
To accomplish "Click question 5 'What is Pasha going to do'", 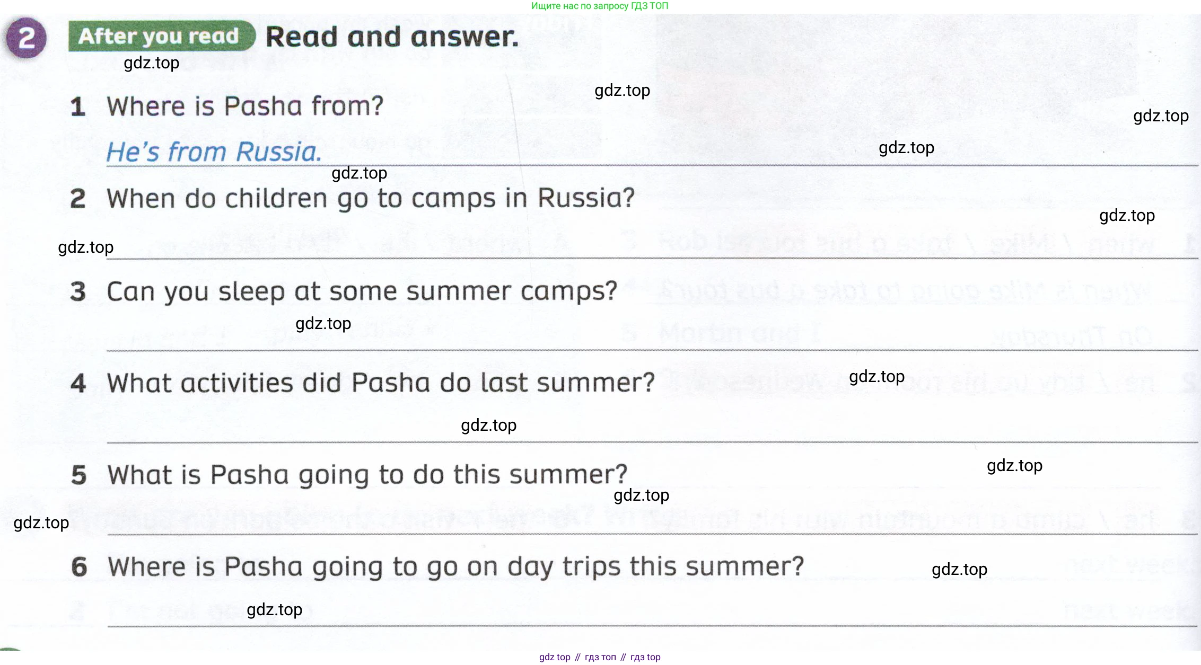I will click(367, 475).
